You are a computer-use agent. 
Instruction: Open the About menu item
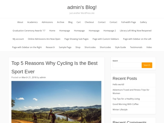point(20,22)
